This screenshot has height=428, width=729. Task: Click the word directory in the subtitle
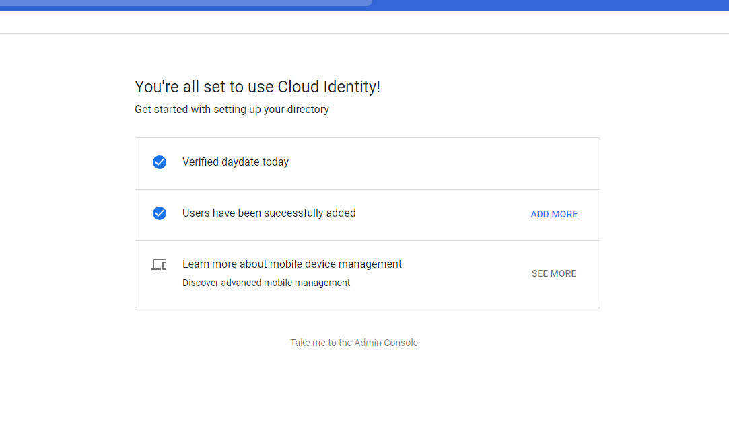(308, 109)
